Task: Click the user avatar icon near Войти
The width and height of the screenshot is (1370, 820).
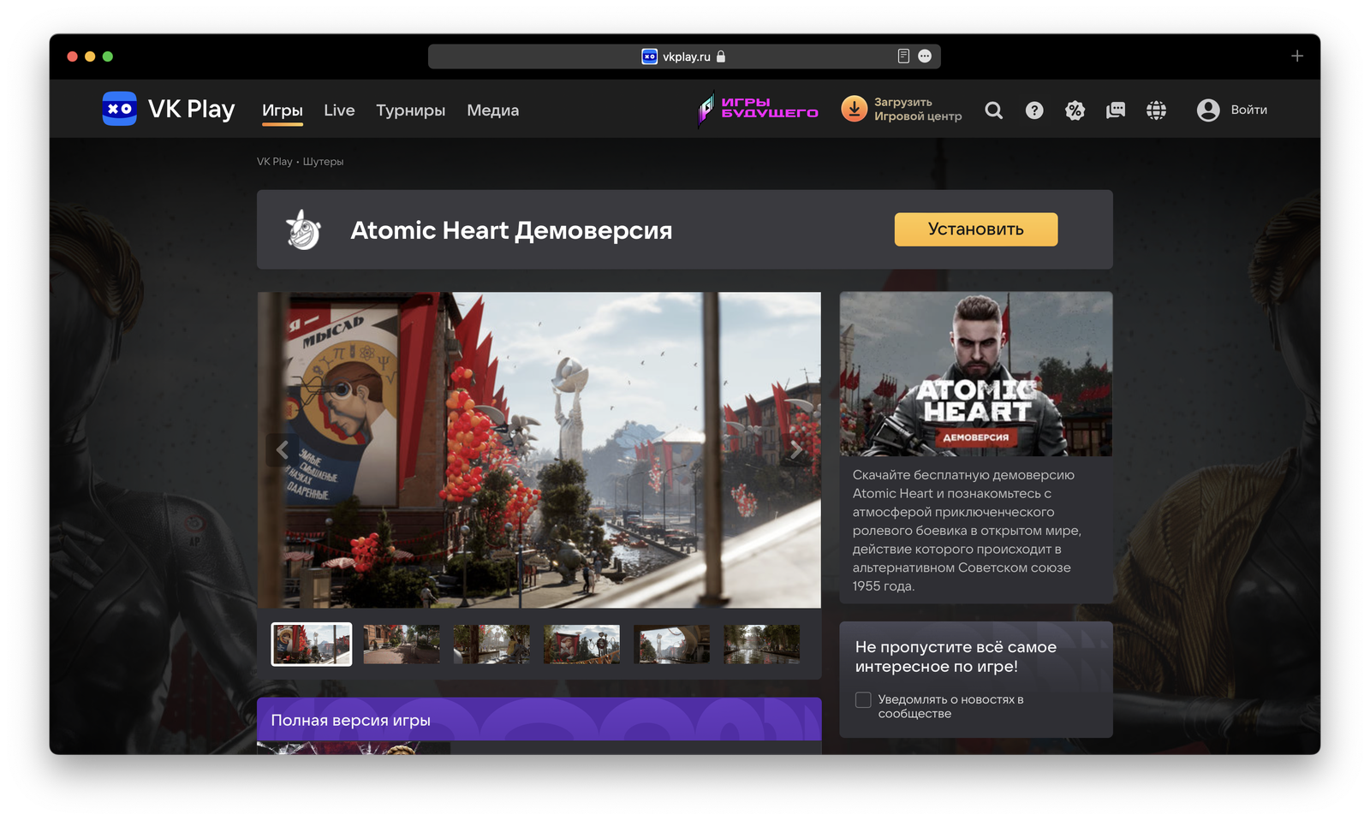Action: 1208,110
